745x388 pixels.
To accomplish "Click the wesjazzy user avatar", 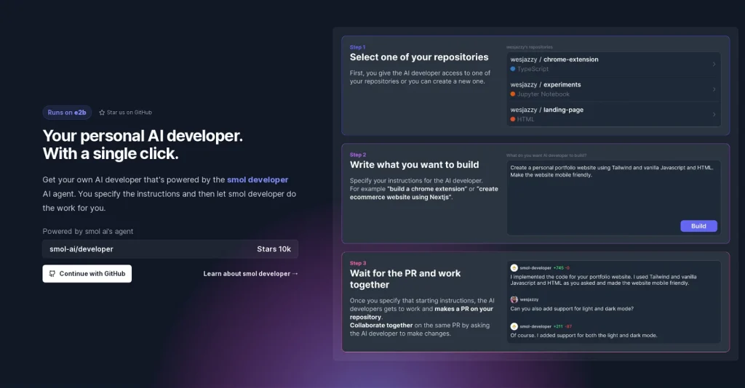I will 514,299.
